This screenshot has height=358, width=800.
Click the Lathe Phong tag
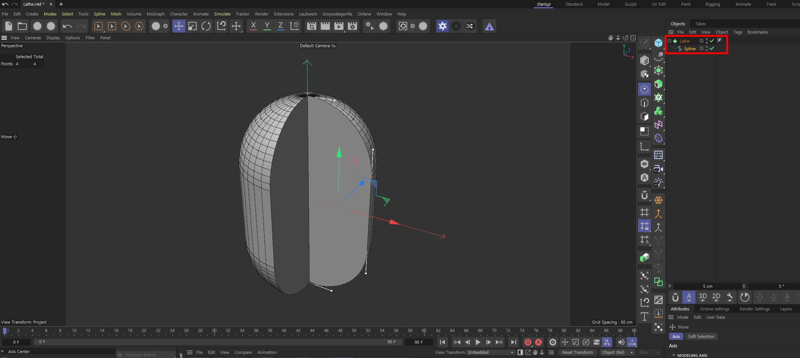tap(720, 40)
